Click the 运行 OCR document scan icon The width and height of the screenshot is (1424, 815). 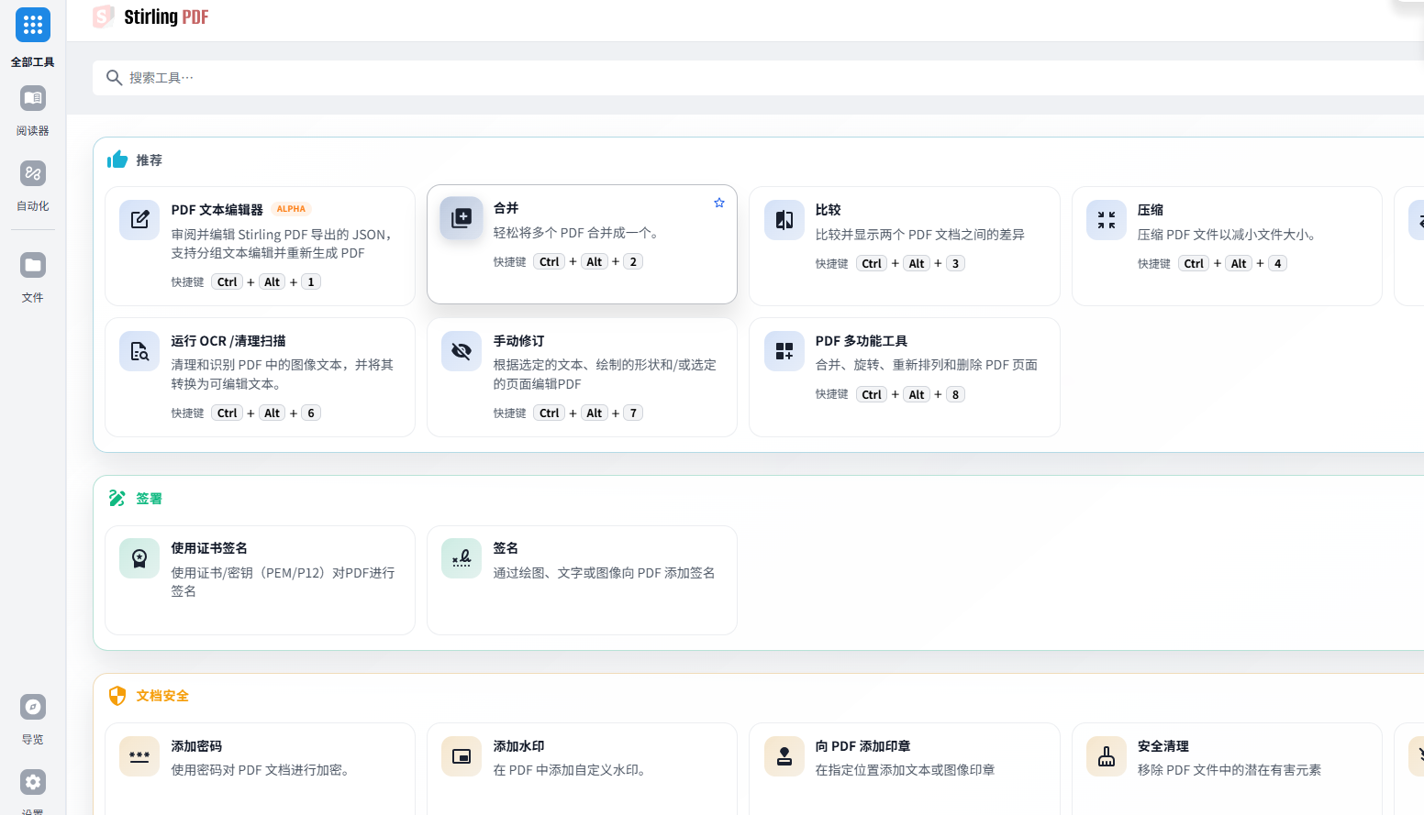[139, 351]
